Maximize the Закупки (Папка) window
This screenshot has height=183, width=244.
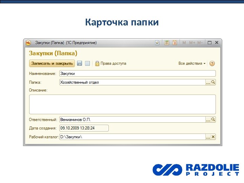209,43
